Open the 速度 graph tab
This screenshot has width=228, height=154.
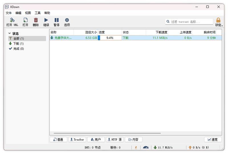tap(213, 139)
